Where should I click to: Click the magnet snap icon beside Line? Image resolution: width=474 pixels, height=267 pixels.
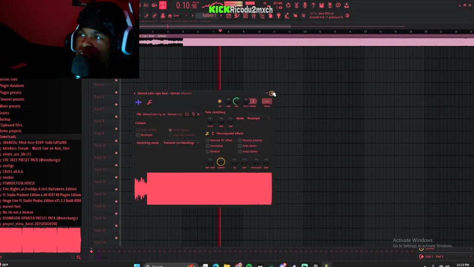tap(170, 16)
